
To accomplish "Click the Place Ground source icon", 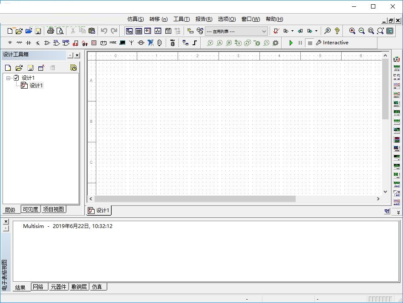I will pyautogui.click(x=10, y=43).
